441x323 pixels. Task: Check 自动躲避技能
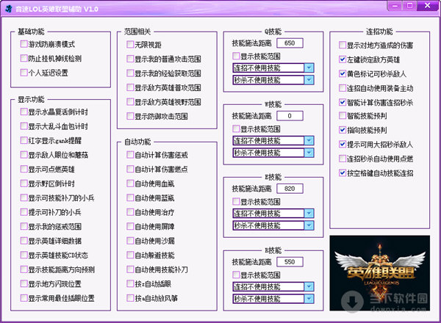130,255
